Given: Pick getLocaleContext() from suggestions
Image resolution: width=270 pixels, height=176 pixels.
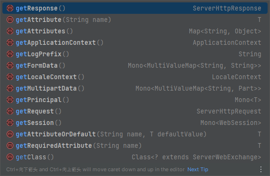Looking at the screenshot, I should pos(135,77).
